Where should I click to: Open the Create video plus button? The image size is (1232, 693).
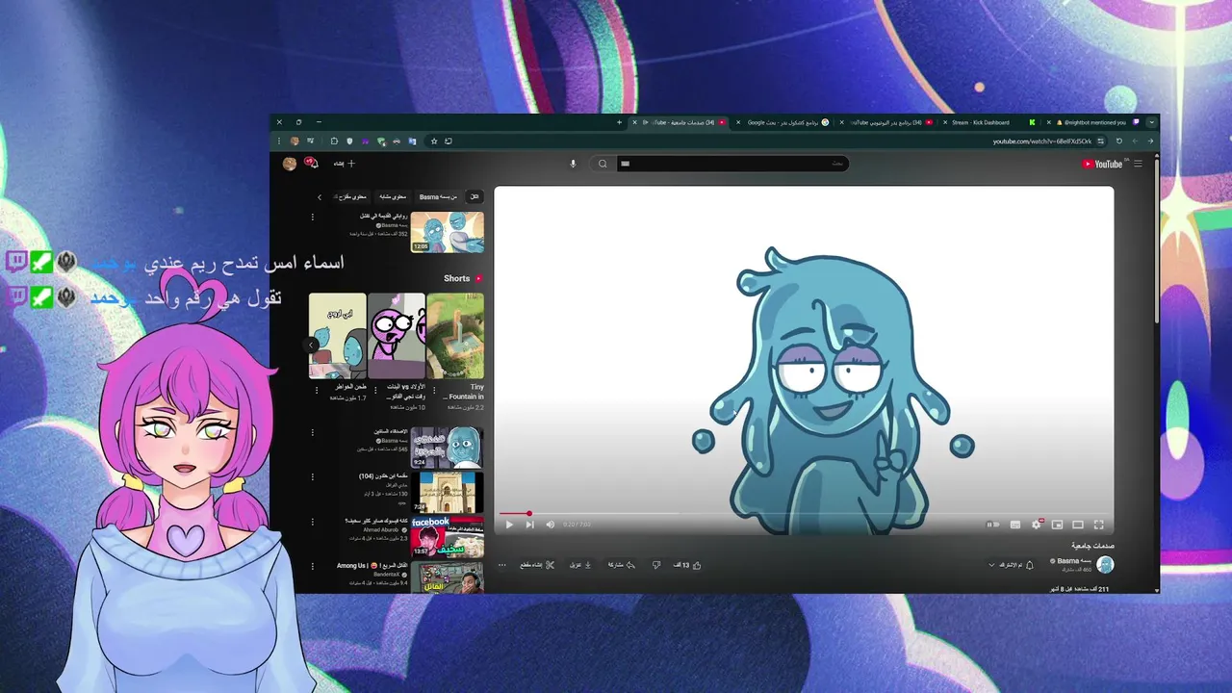pos(345,164)
